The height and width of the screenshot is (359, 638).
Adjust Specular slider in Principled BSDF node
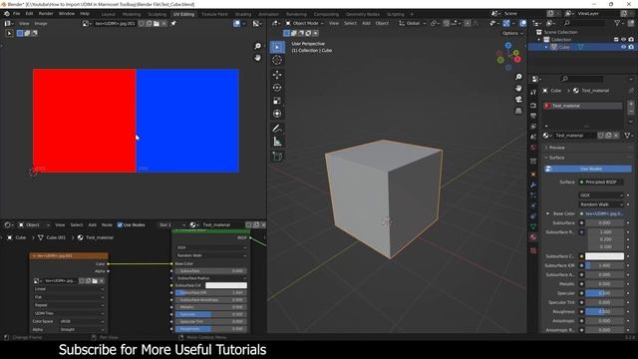[x=211, y=315]
